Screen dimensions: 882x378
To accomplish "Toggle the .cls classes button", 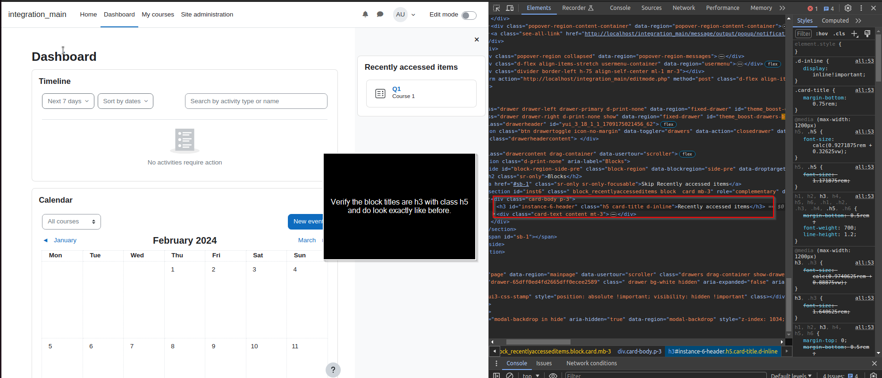I will (x=839, y=33).
